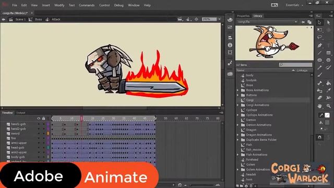Open the stage zoom percentage dropdown
Viewport: 334px width, 188px height.
point(219,19)
